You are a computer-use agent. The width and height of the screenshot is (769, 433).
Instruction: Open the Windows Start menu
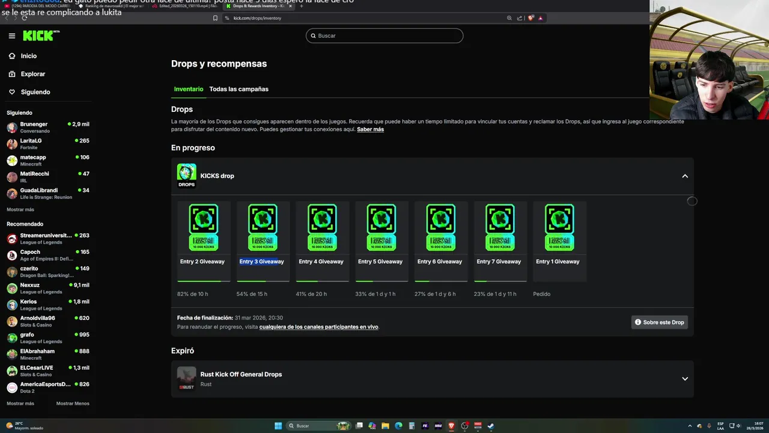coord(278,426)
